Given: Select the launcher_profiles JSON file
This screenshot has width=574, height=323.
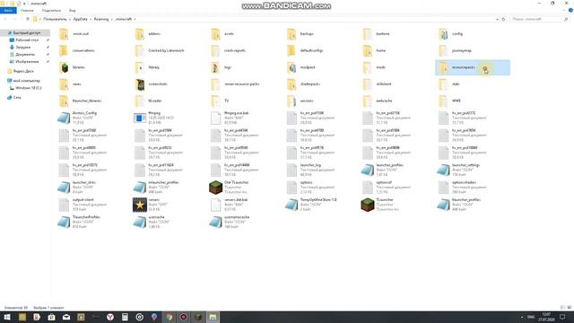Looking at the screenshot, I should 383,170.
